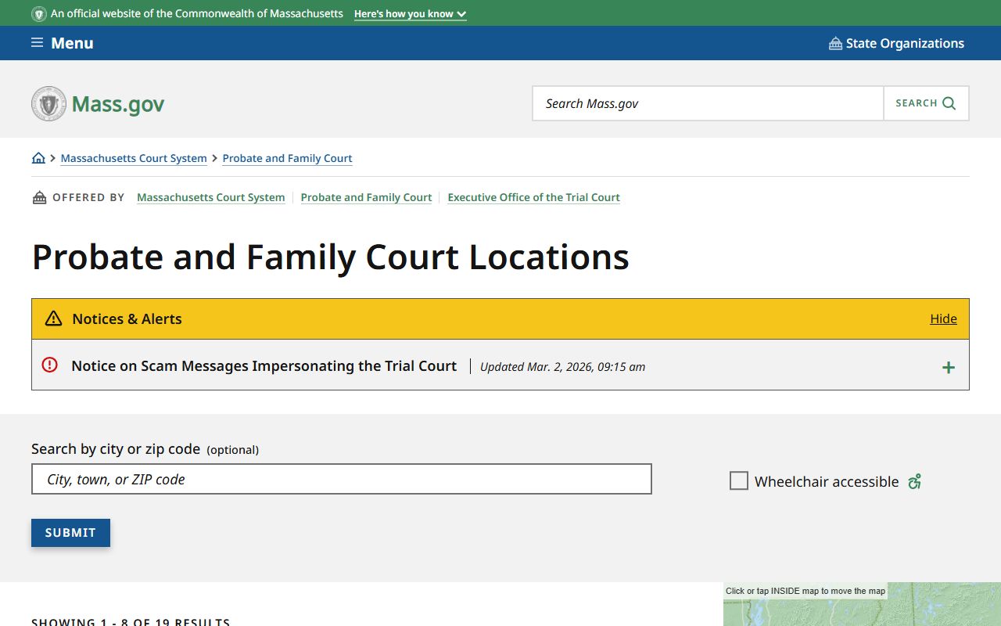Open Probate and Family Court offered-by link

click(x=366, y=197)
